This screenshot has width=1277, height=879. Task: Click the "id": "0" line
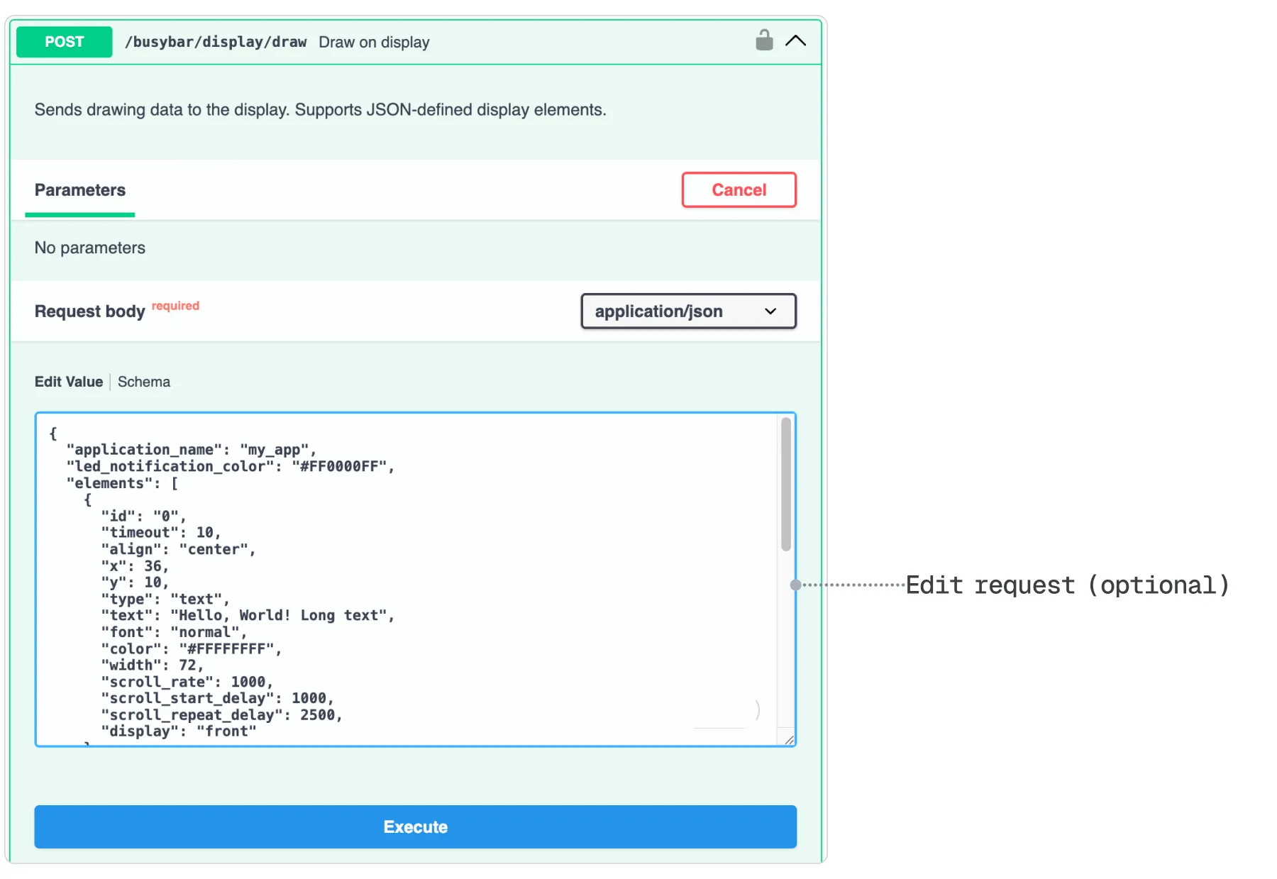[143, 516]
